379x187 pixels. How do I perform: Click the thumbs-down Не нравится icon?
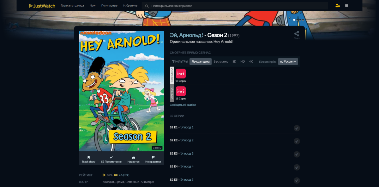tap(153, 157)
